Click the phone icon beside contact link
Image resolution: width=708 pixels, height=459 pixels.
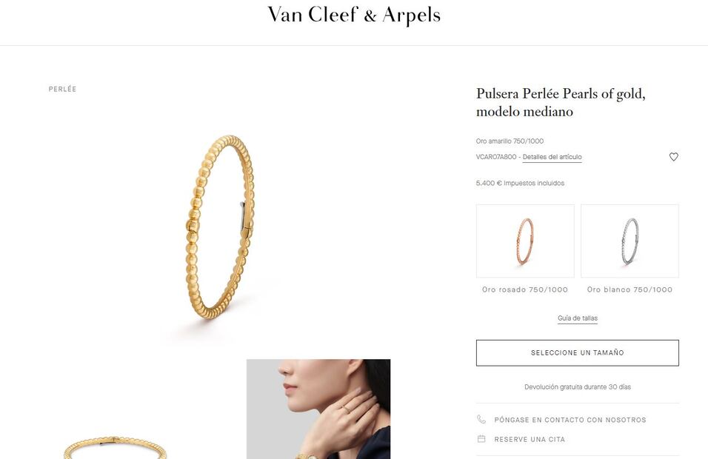point(481,419)
